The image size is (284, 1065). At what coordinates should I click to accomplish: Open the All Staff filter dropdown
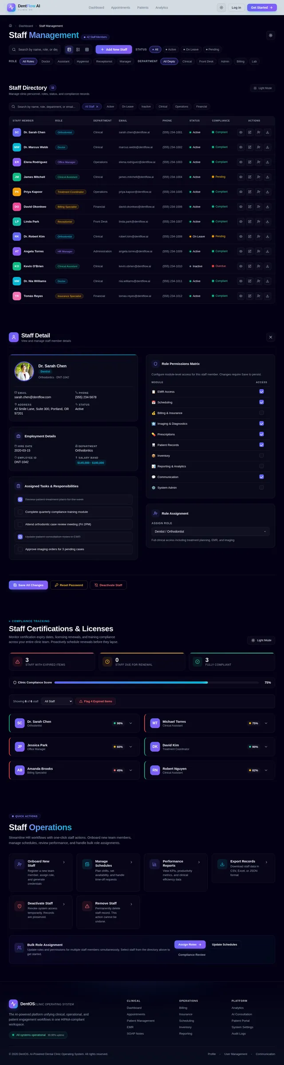coord(57,701)
